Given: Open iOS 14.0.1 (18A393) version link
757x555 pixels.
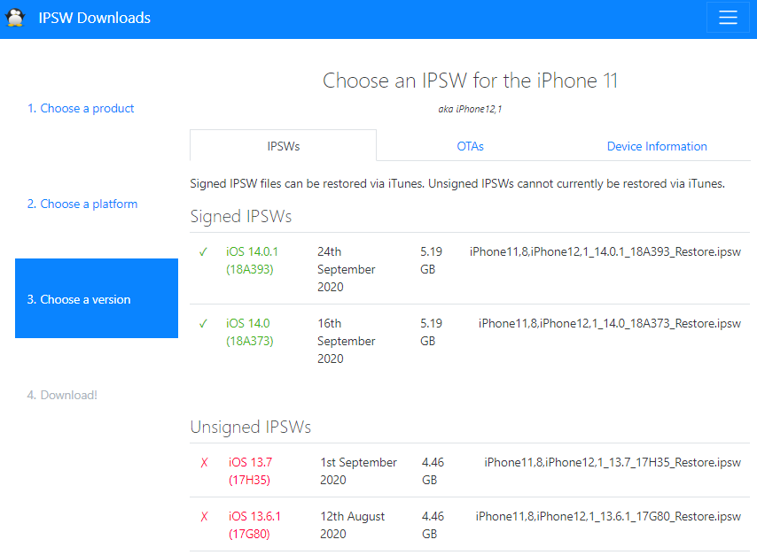Looking at the screenshot, I should click(251, 260).
